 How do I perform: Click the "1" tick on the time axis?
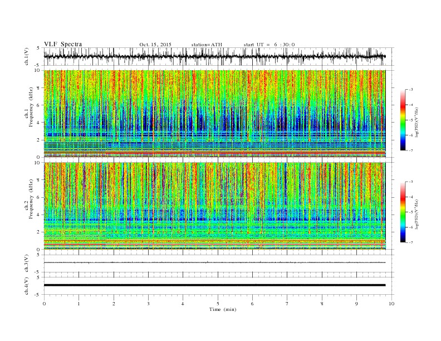coord(79,304)
